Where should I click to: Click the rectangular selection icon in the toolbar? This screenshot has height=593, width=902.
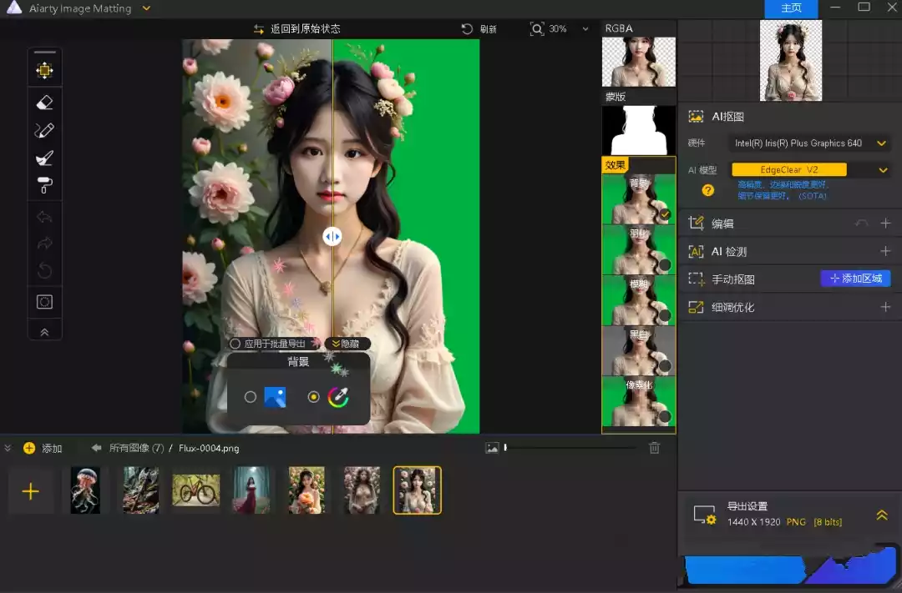pyautogui.click(x=45, y=301)
